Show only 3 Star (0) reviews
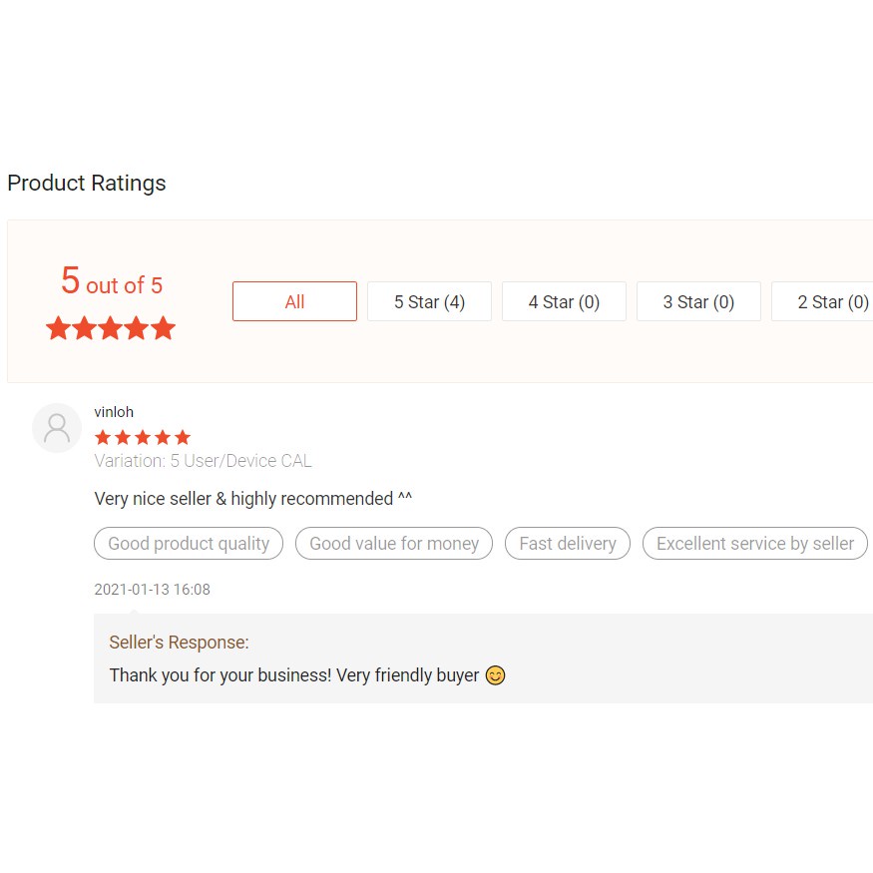This screenshot has height=873, width=873. pos(698,301)
